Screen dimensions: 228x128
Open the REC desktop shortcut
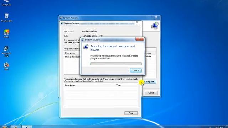pyautogui.click(x=6, y=66)
